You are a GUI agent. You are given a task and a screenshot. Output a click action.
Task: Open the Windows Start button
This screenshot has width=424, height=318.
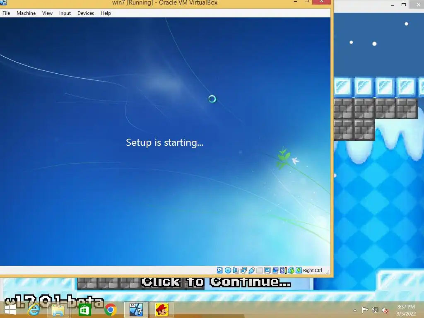click(10, 309)
